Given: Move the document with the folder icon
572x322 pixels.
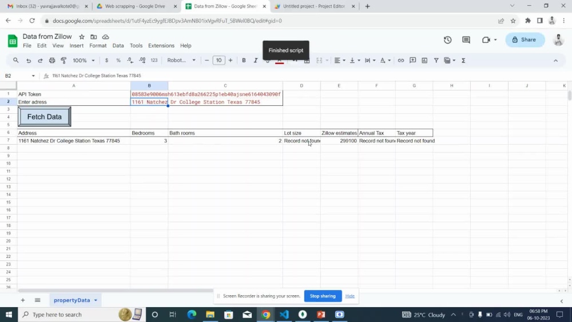Looking at the screenshot, I should [93, 37].
